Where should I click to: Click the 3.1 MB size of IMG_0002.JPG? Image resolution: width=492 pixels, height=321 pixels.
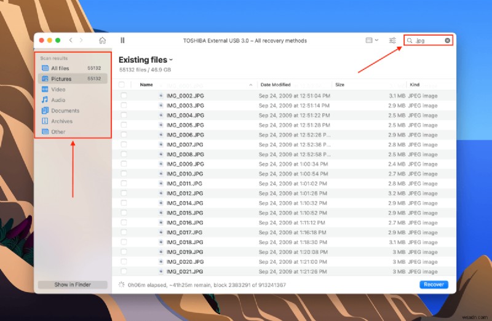coord(397,96)
